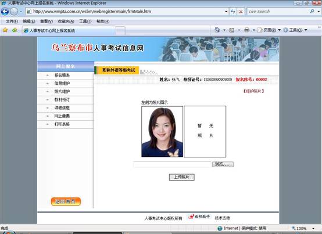This screenshot has width=322, height=234.
Task: Click the Refresh page icon
Action: tap(233, 12)
